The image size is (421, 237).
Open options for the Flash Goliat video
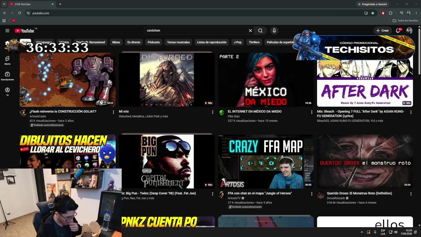click(113, 112)
